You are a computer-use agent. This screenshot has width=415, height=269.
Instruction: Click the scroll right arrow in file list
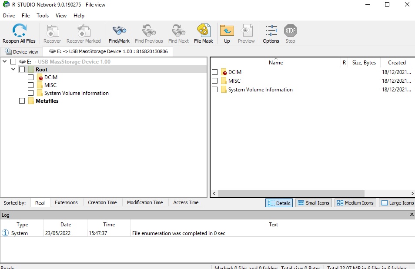pyautogui.click(x=412, y=193)
